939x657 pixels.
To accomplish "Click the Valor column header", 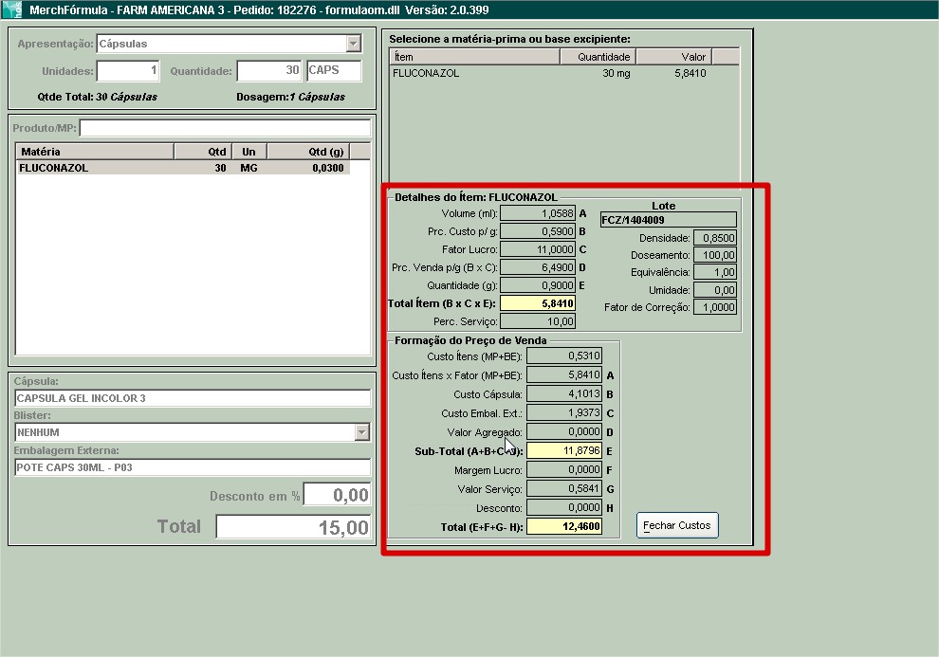I will point(672,57).
